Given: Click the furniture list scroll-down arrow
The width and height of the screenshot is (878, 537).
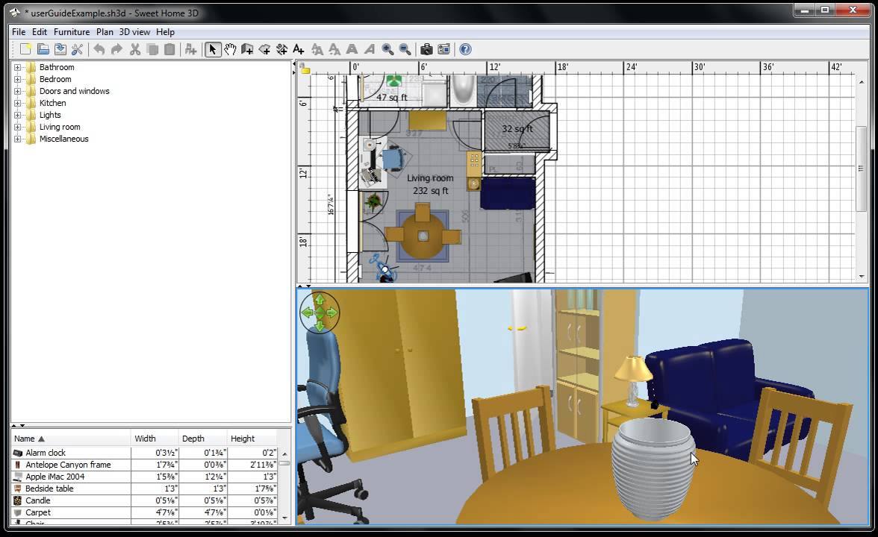Looking at the screenshot, I should click(x=284, y=518).
